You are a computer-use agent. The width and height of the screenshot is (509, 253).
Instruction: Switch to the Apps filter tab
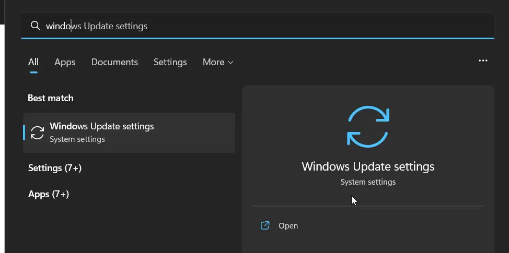point(65,62)
